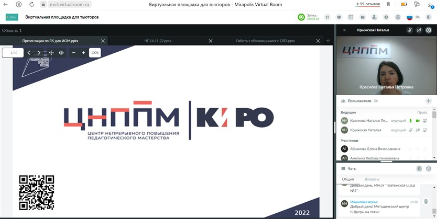
Task: Delete Михайлова Наталья's chat message with trash icon
Action: pyautogui.click(x=426, y=202)
